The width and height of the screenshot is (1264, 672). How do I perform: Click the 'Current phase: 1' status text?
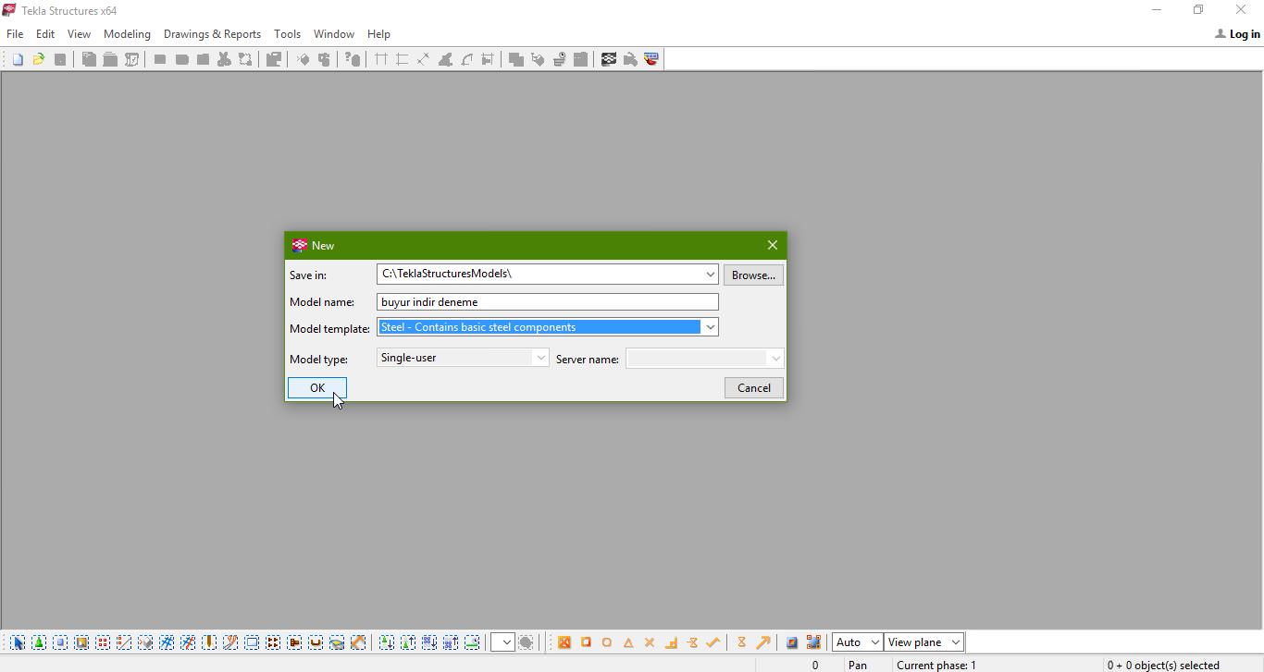(936, 665)
